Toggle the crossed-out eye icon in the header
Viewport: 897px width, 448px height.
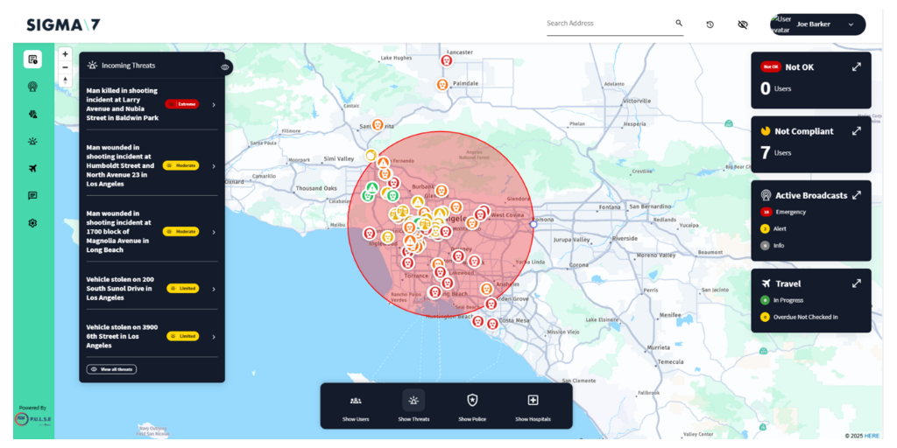(x=743, y=24)
